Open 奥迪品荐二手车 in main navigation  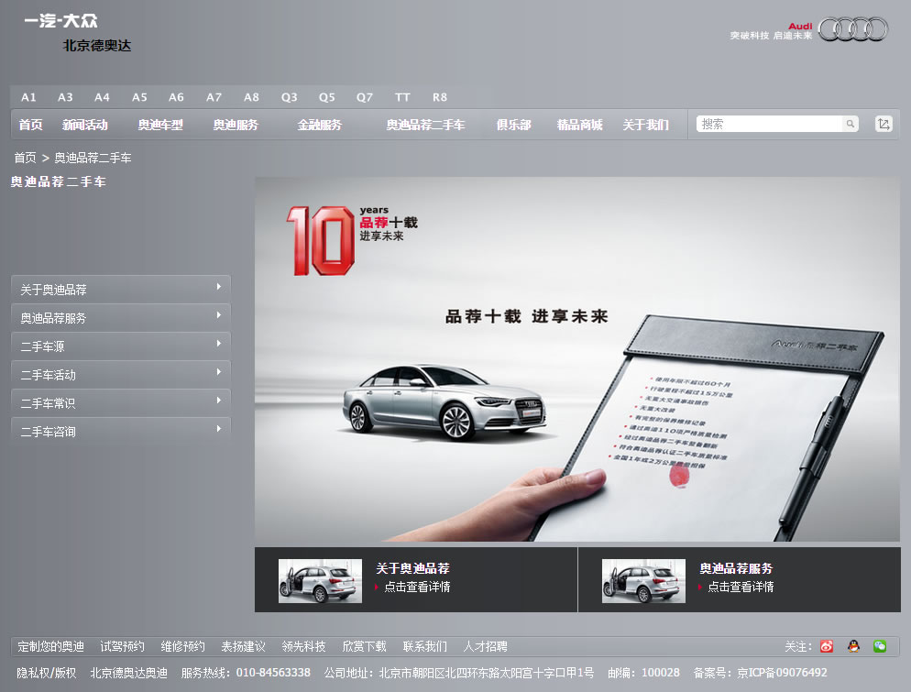pos(425,125)
